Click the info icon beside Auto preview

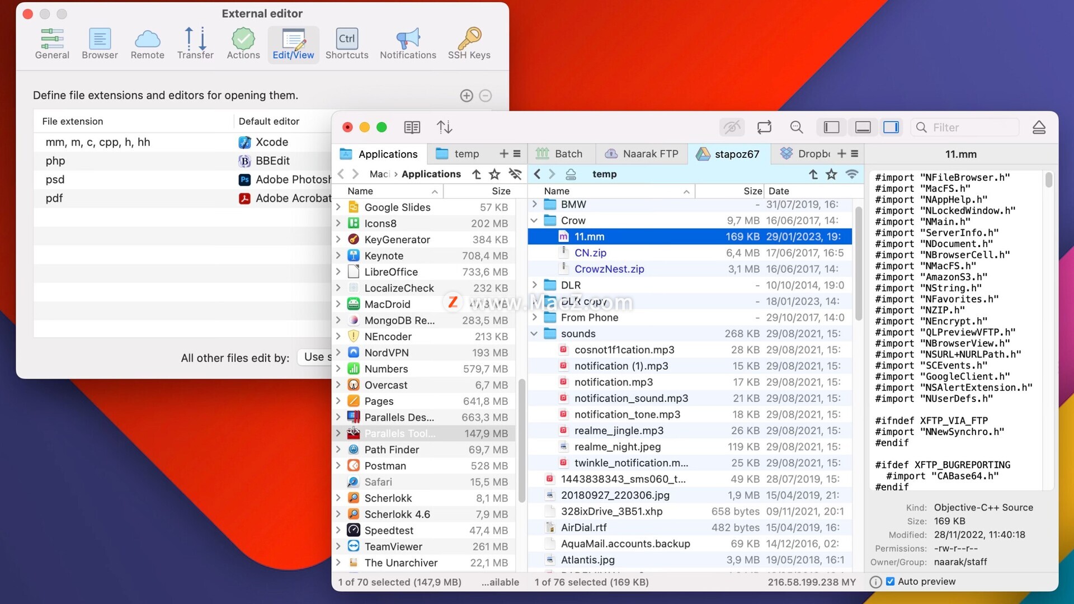coord(876,582)
